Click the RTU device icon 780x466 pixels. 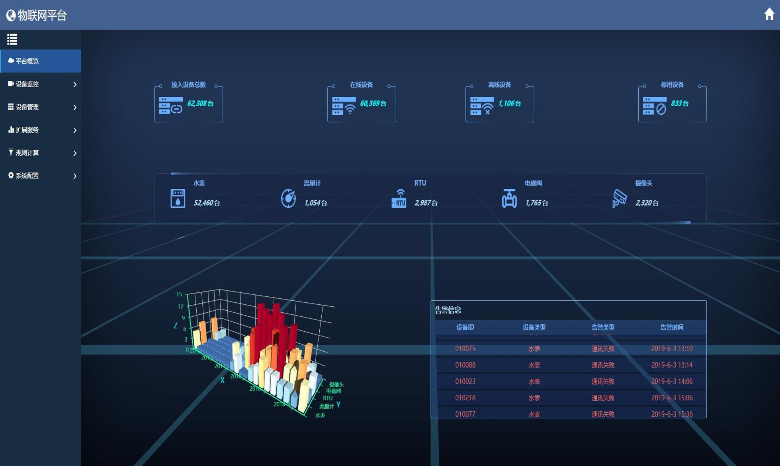tap(399, 198)
